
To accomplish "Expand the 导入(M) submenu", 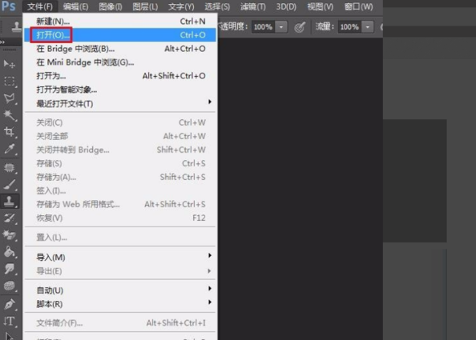I will [x=120, y=257].
